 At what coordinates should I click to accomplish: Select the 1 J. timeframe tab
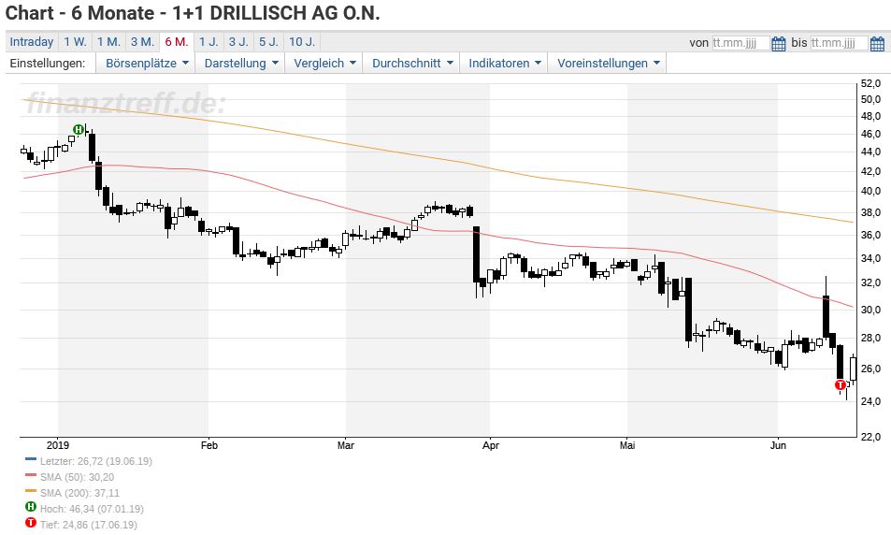tap(208, 42)
